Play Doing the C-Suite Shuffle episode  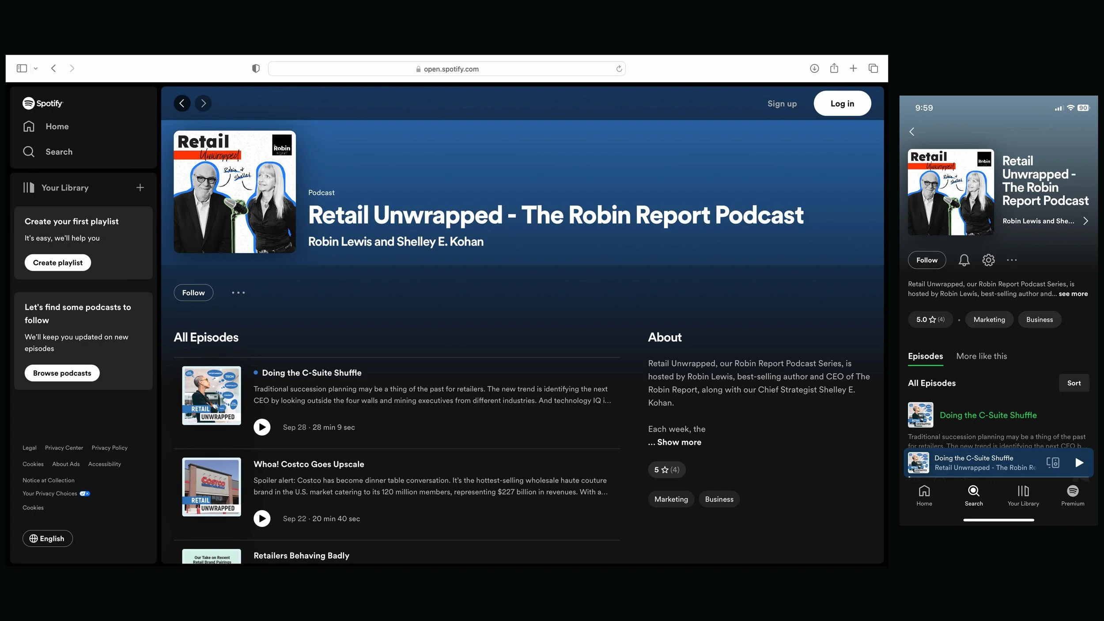click(262, 428)
